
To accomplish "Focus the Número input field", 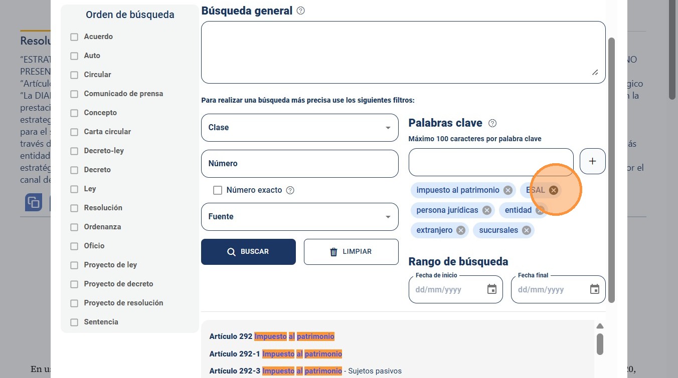I will pyautogui.click(x=300, y=164).
